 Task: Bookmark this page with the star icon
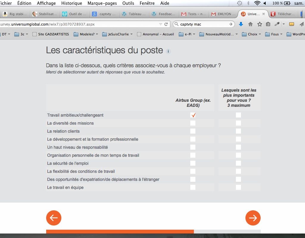tap(259, 24)
